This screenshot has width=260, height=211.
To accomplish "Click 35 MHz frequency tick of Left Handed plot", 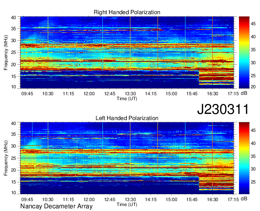I will 13,134.
